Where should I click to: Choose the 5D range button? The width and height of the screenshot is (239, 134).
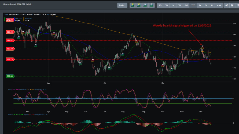point(166,5)
